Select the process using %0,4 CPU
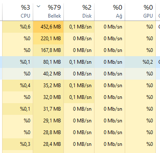This screenshot has width=160, height=153. point(80,86)
